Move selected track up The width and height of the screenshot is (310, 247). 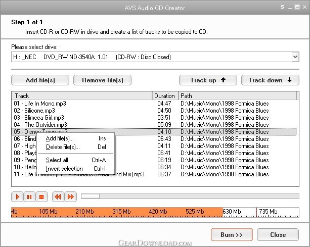pyautogui.click(x=208, y=80)
